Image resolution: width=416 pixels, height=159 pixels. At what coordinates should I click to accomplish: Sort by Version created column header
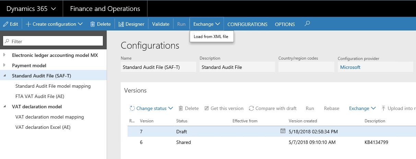click(303, 121)
